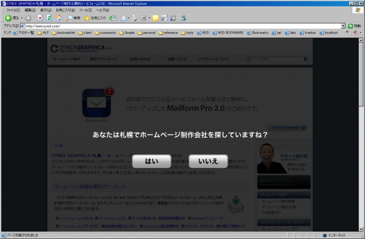
Task: Click the Messenger people toolbar icon
Action: coord(182,18)
